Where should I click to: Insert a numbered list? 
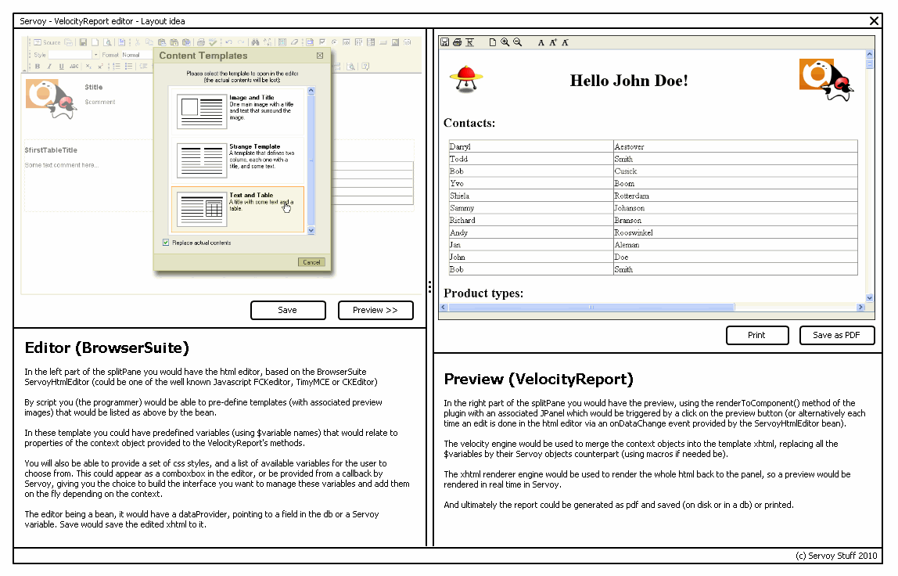(117, 67)
